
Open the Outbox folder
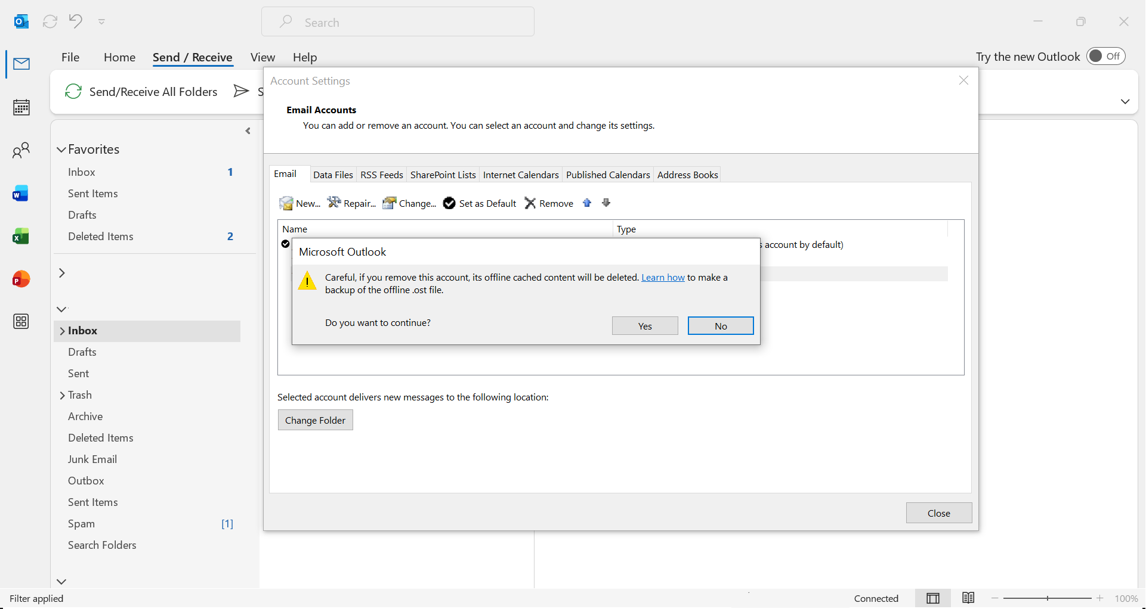[86, 481]
